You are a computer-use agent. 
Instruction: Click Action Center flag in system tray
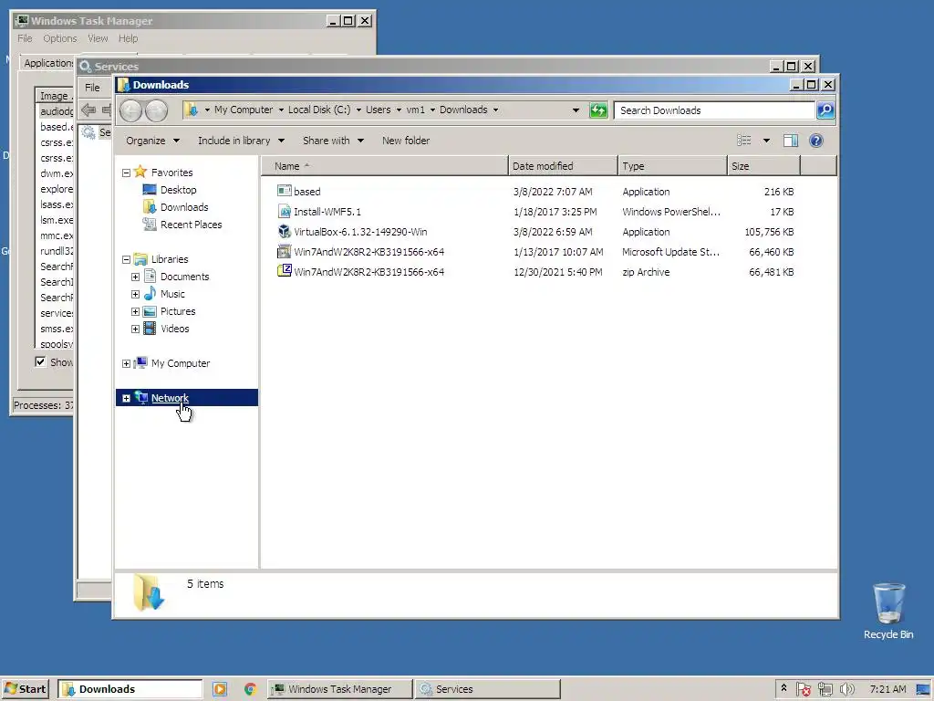803,689
